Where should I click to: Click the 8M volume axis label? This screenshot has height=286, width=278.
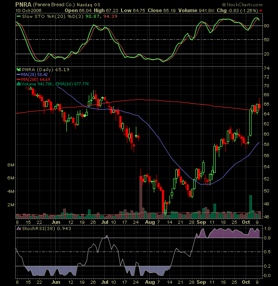pos(11,165)
